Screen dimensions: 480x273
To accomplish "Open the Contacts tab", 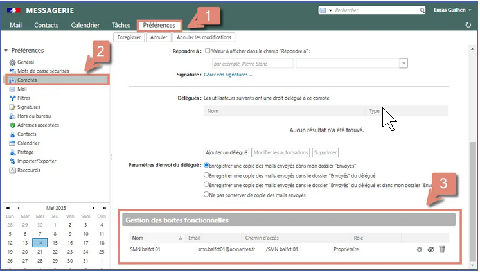I will click(x=46, y=25).
